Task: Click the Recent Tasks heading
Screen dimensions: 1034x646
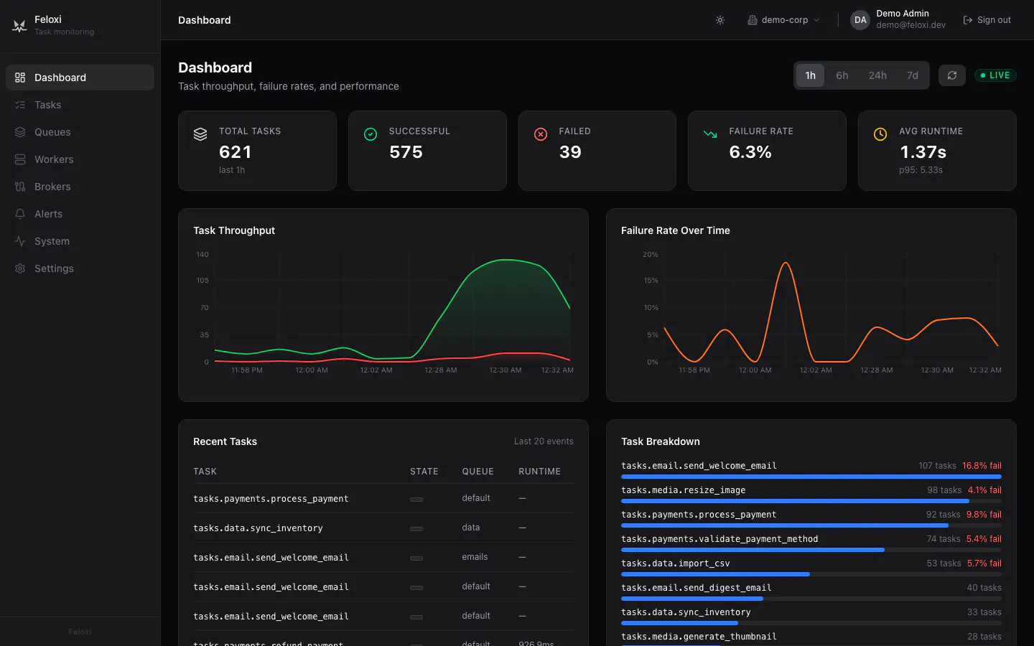Action: 225,441
